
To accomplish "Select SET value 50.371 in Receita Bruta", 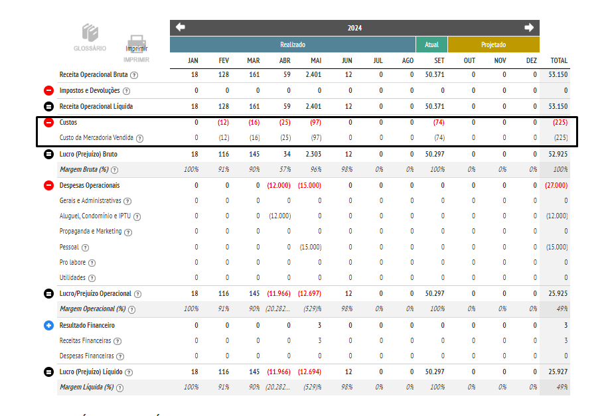I will [435, 74].
